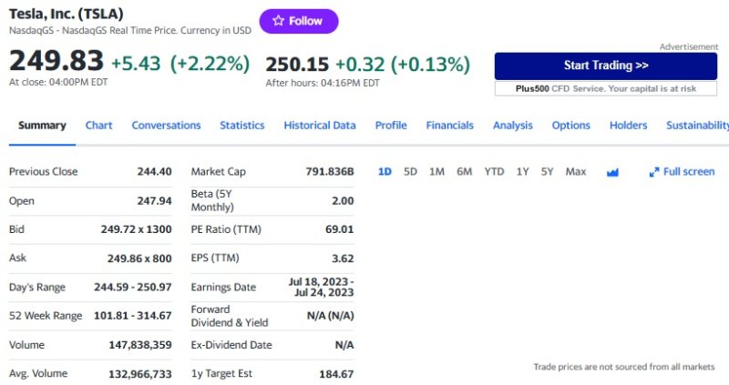Open the Conversations tab
Viewport: 729px width, 385px height.
point(166,126)
